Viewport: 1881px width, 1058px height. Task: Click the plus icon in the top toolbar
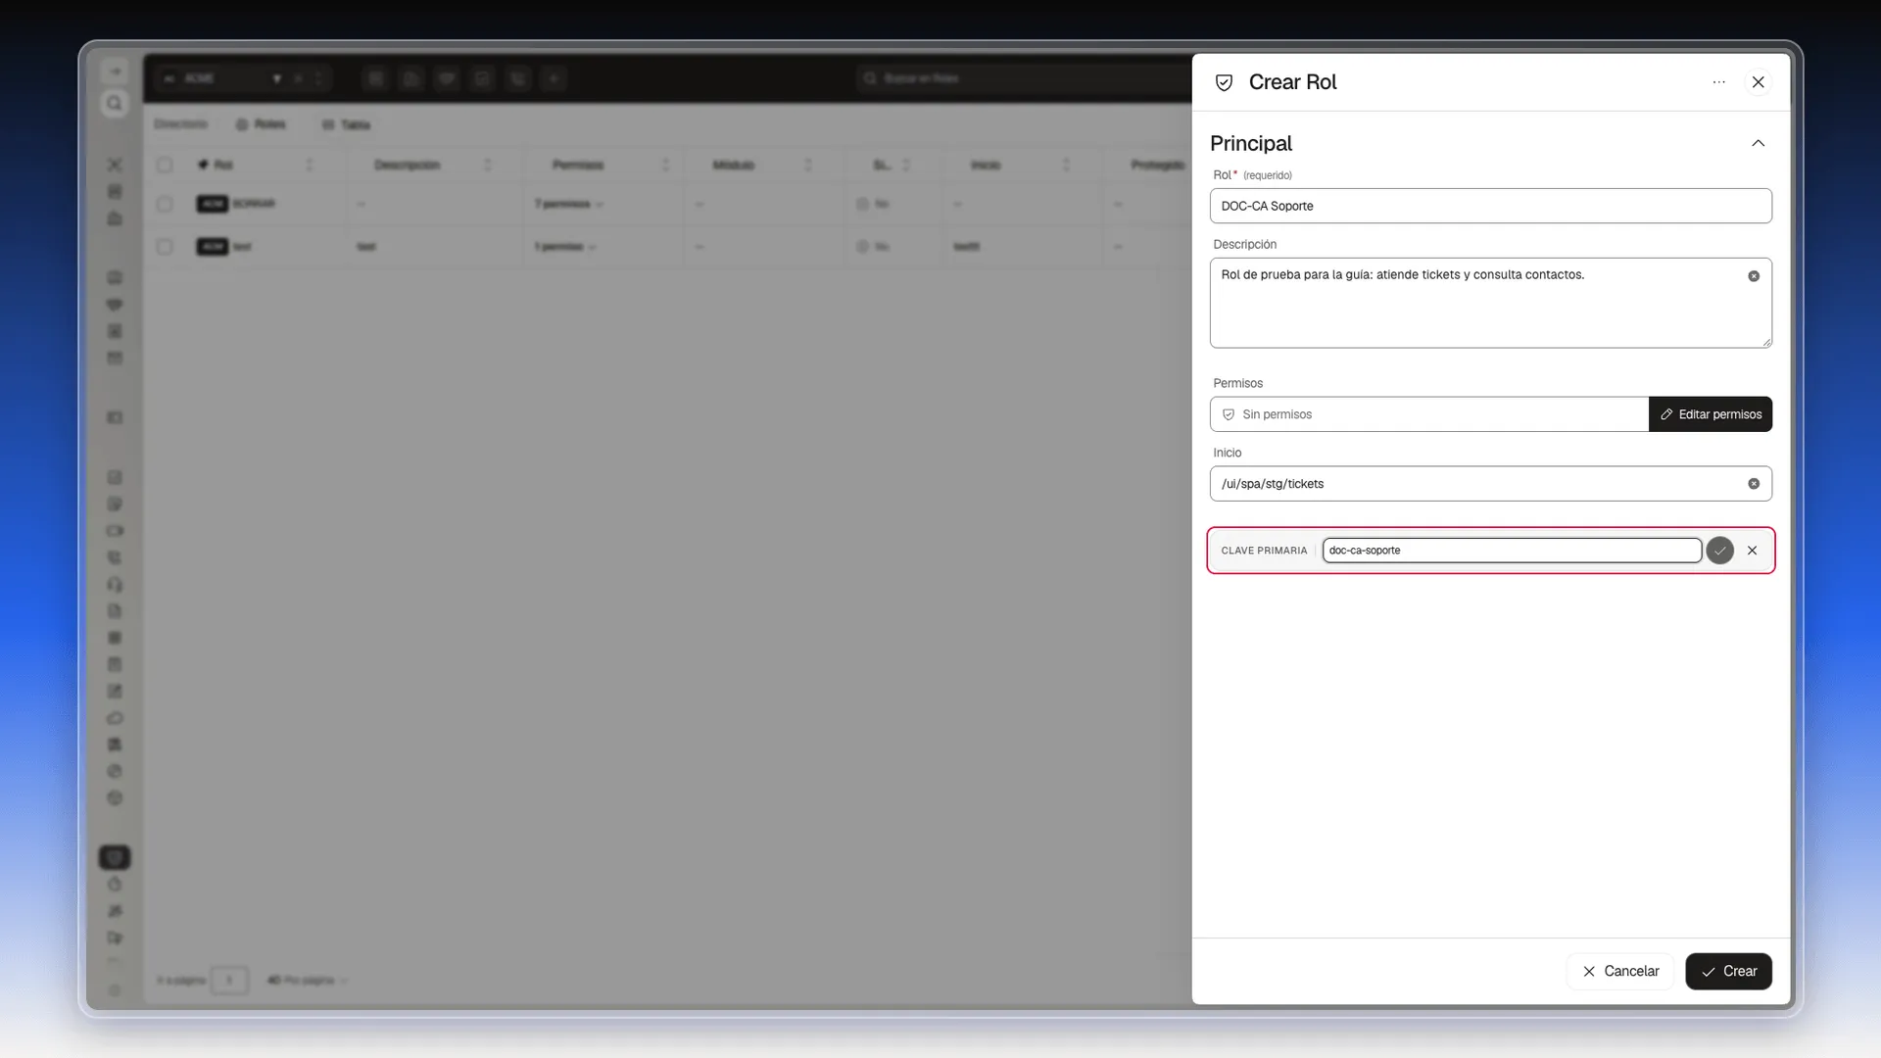(555, 78)
